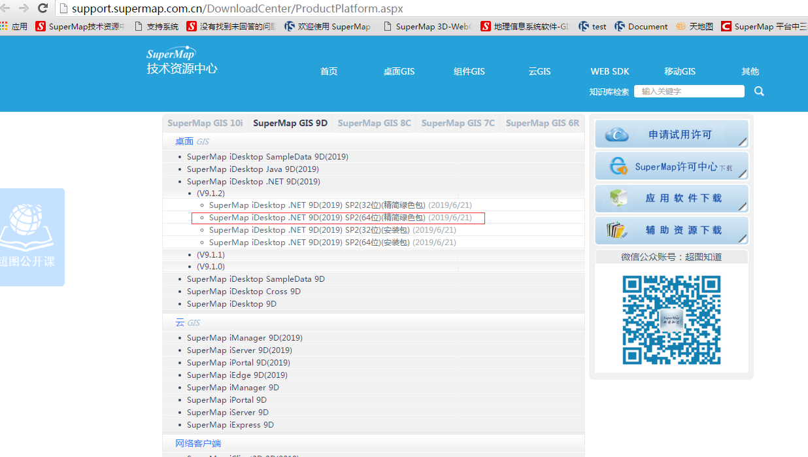Click the knowledge base search magnifier icon
The image size is (808, 457).
pyautogui.click(x=759, y=92)
